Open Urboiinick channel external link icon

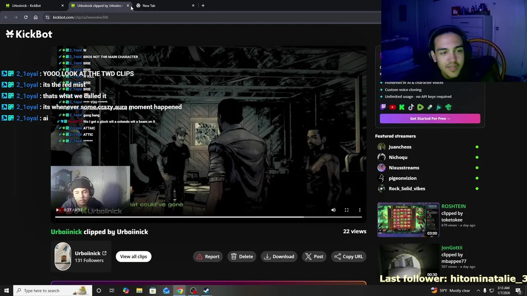tap(104, 253)
